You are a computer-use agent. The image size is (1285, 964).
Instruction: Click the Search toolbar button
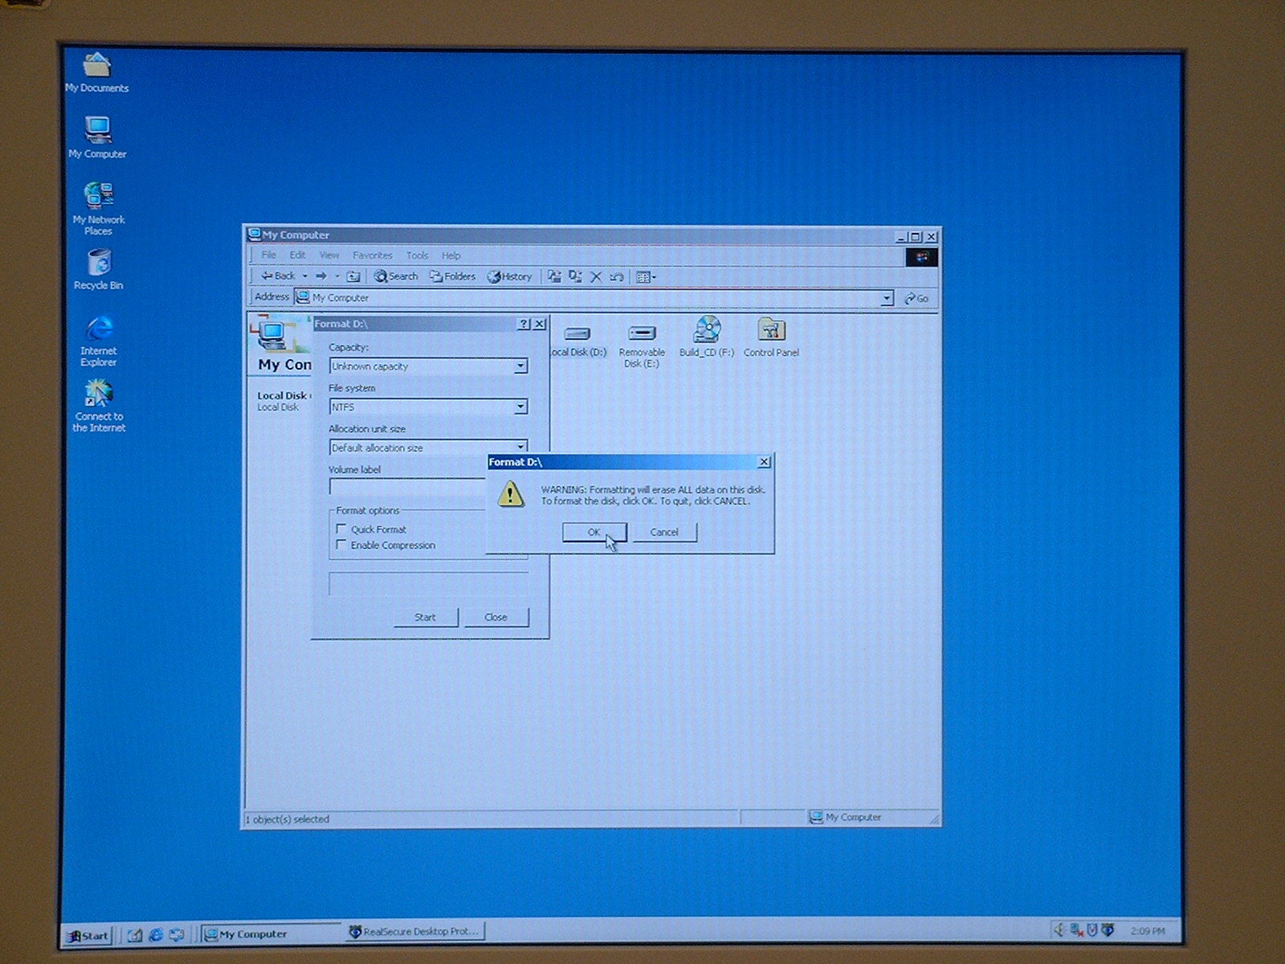click(x=396, y=276)
